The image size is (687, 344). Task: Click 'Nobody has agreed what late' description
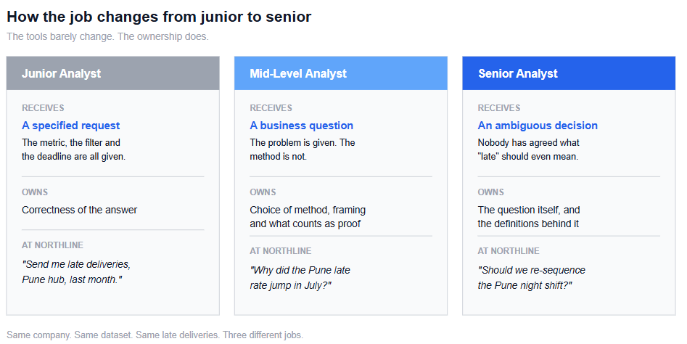coord(528,150)
